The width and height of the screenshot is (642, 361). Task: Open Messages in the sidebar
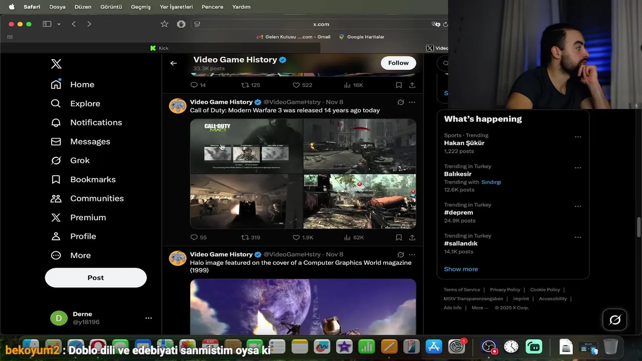(x=80, y=142)
